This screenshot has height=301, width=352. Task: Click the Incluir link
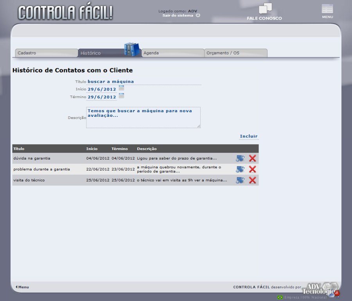pos(249,136)
